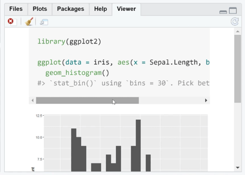Select the Viewer tab
The width and height of the screenshot is (245, 175).
coord(126,9)
